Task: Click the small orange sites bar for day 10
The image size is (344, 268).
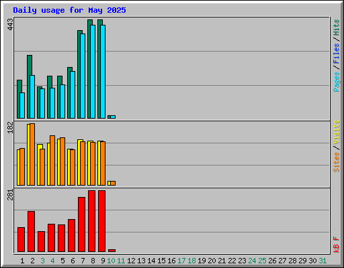Action: pos(113,183)
